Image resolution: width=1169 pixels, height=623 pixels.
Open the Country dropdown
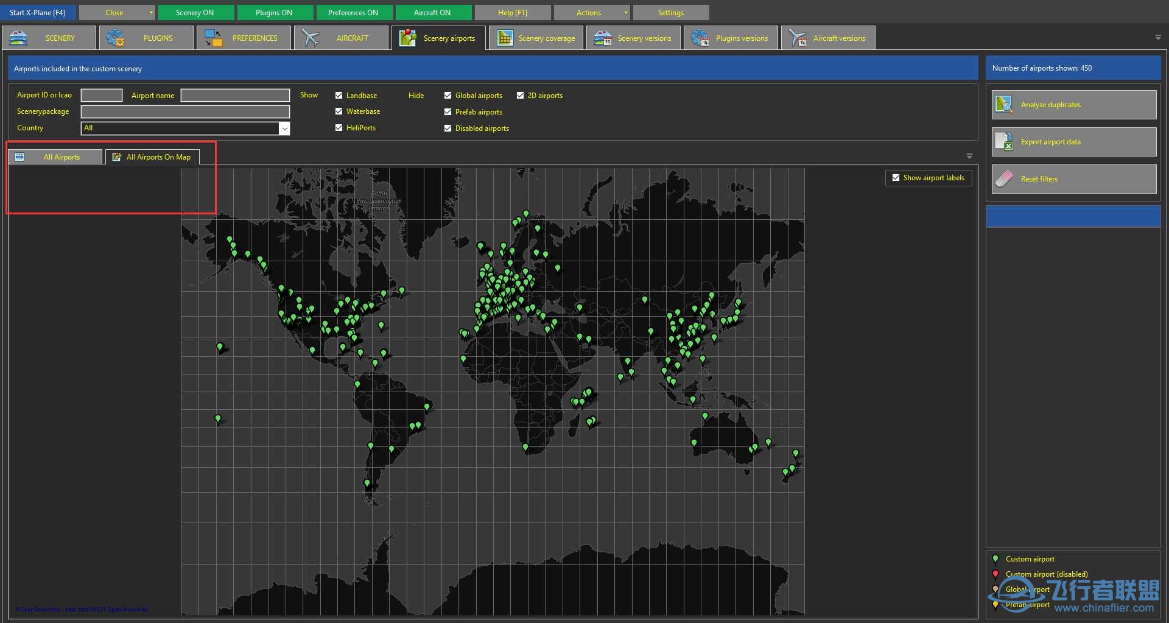(x=284, y=128)
